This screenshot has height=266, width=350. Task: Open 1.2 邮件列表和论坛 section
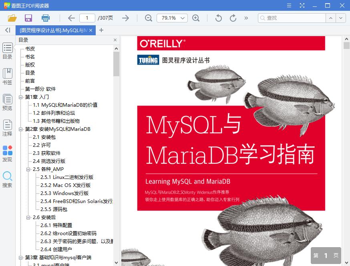click(x=54, y=113)
